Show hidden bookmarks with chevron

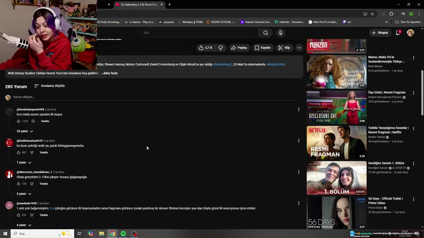coord(386,22)
